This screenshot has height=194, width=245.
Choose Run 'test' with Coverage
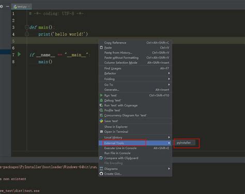click(x=135, y=105)
